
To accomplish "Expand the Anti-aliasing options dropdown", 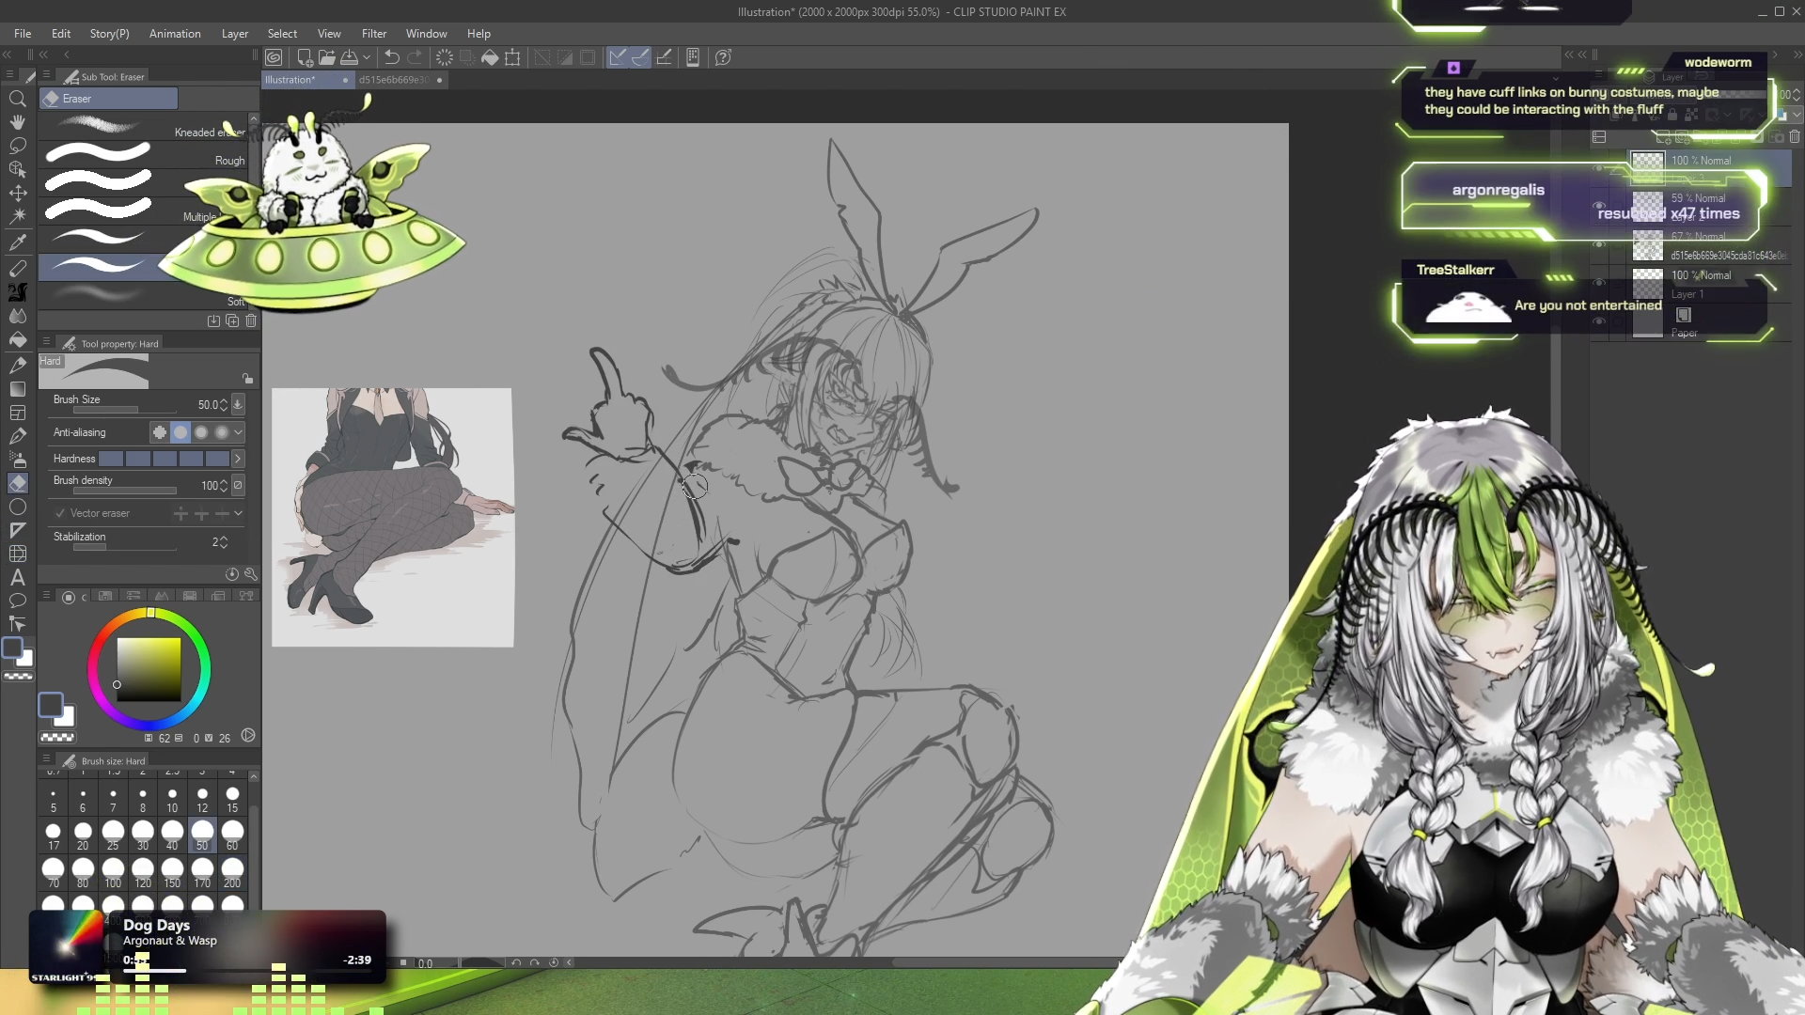I will [x=239, y=432].
